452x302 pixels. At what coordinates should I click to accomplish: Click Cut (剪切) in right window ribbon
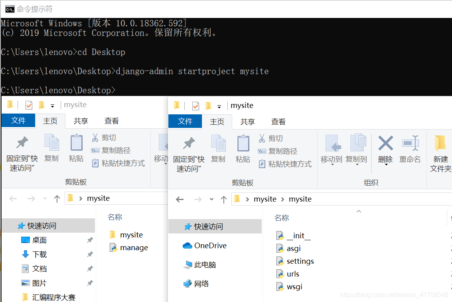coord(270,139)
